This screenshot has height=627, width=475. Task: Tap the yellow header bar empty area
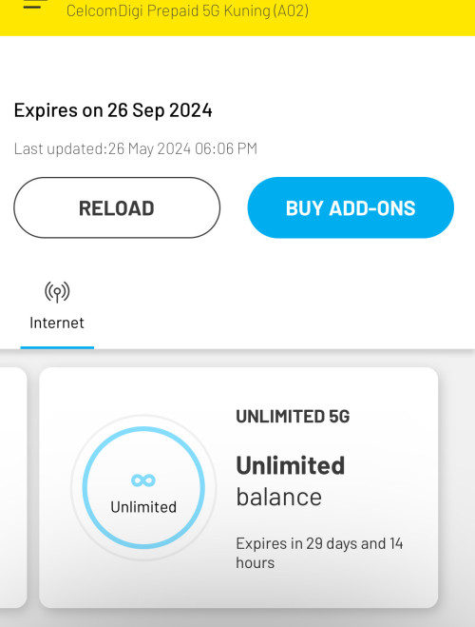tap(391, 16)
